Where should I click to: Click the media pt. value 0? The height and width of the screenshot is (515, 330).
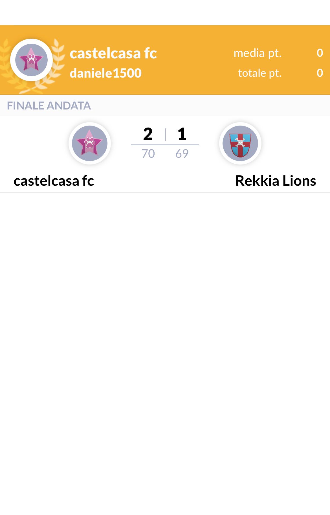(320, 53)
